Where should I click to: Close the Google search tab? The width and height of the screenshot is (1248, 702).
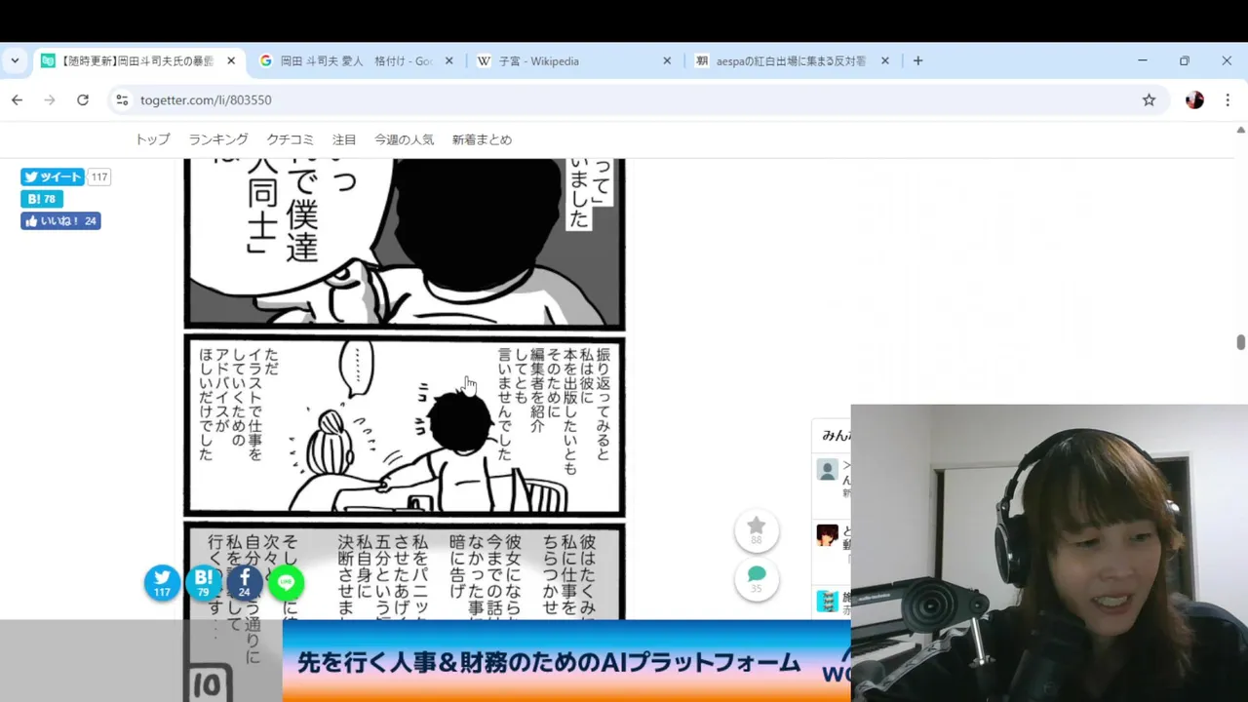(x=449, y=60)
